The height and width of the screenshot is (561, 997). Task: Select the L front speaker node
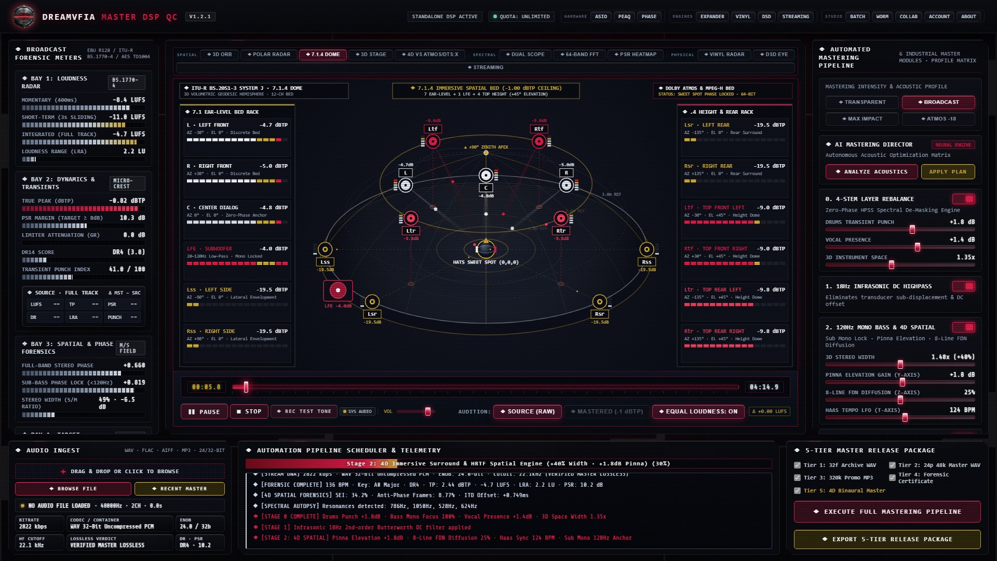[406, 185]
